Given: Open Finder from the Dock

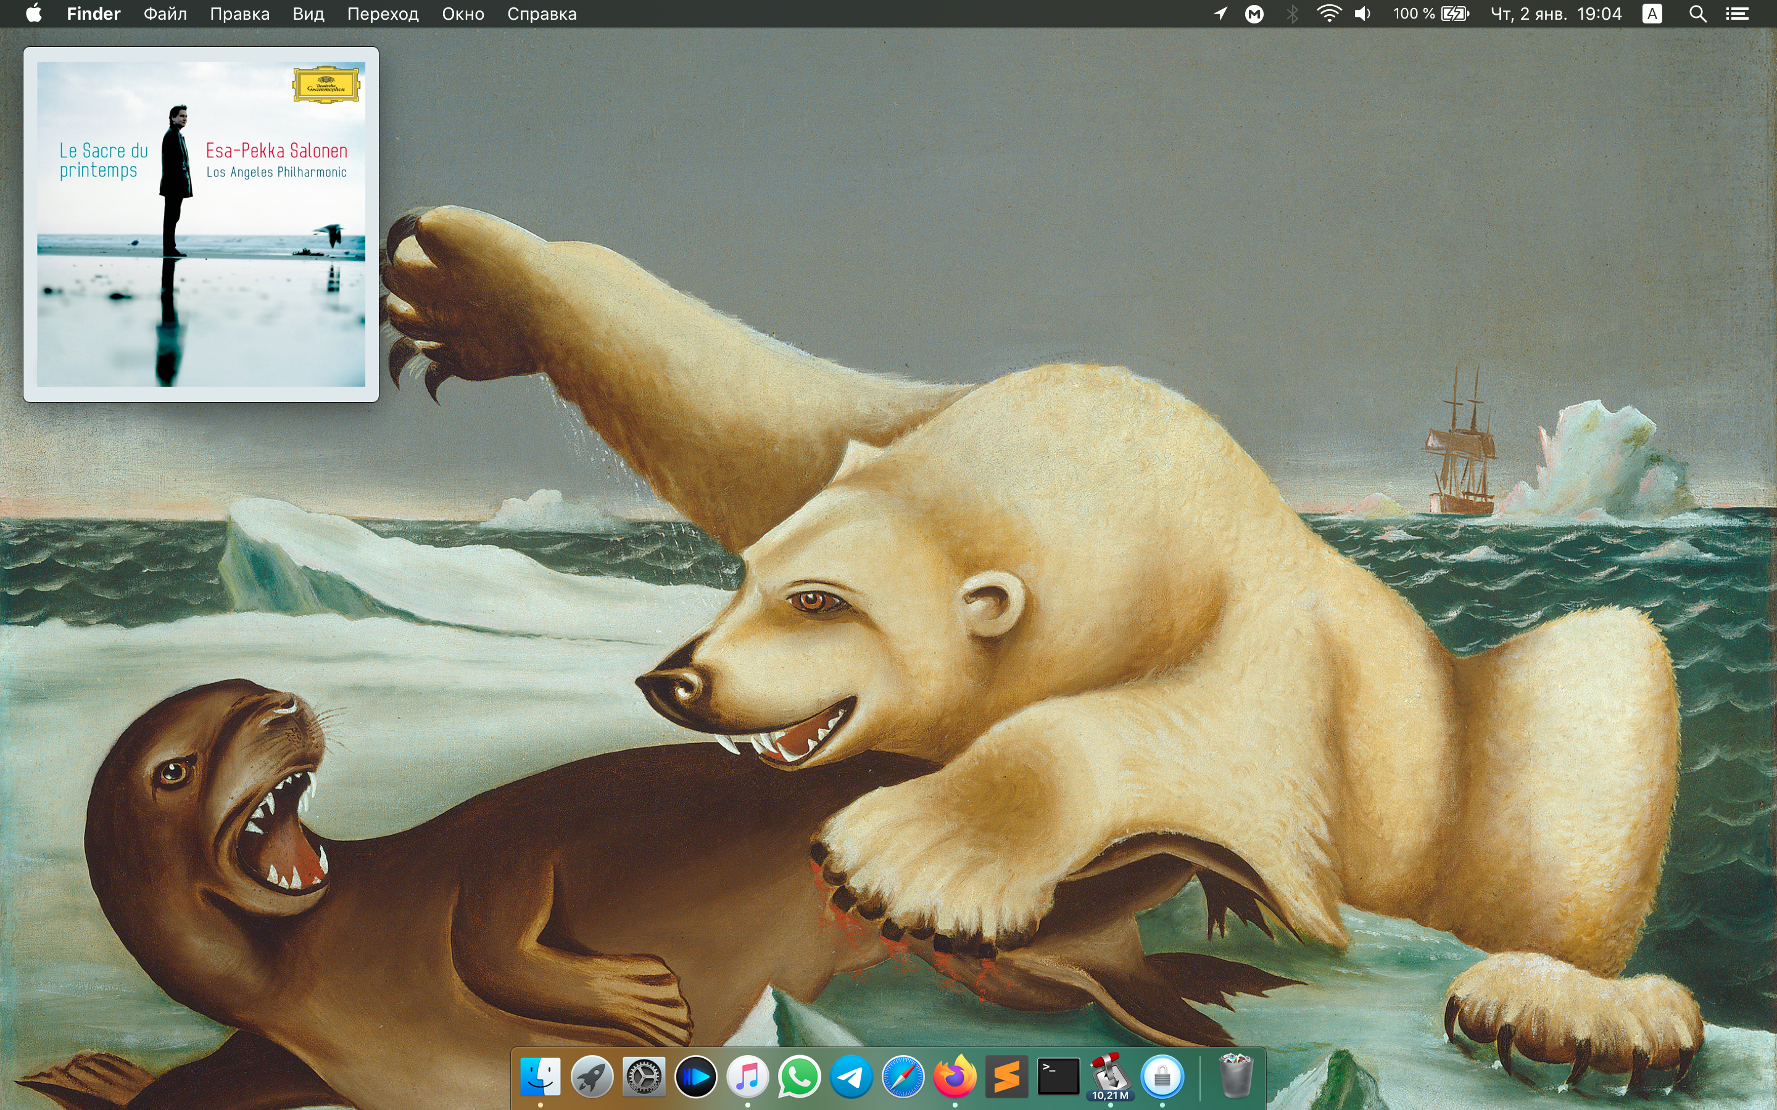Looking at the screenshot, I should pos(540,1077).
